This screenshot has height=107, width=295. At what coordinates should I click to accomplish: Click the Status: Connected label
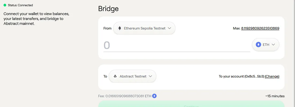pyautogui.click(x=20, y=5)
